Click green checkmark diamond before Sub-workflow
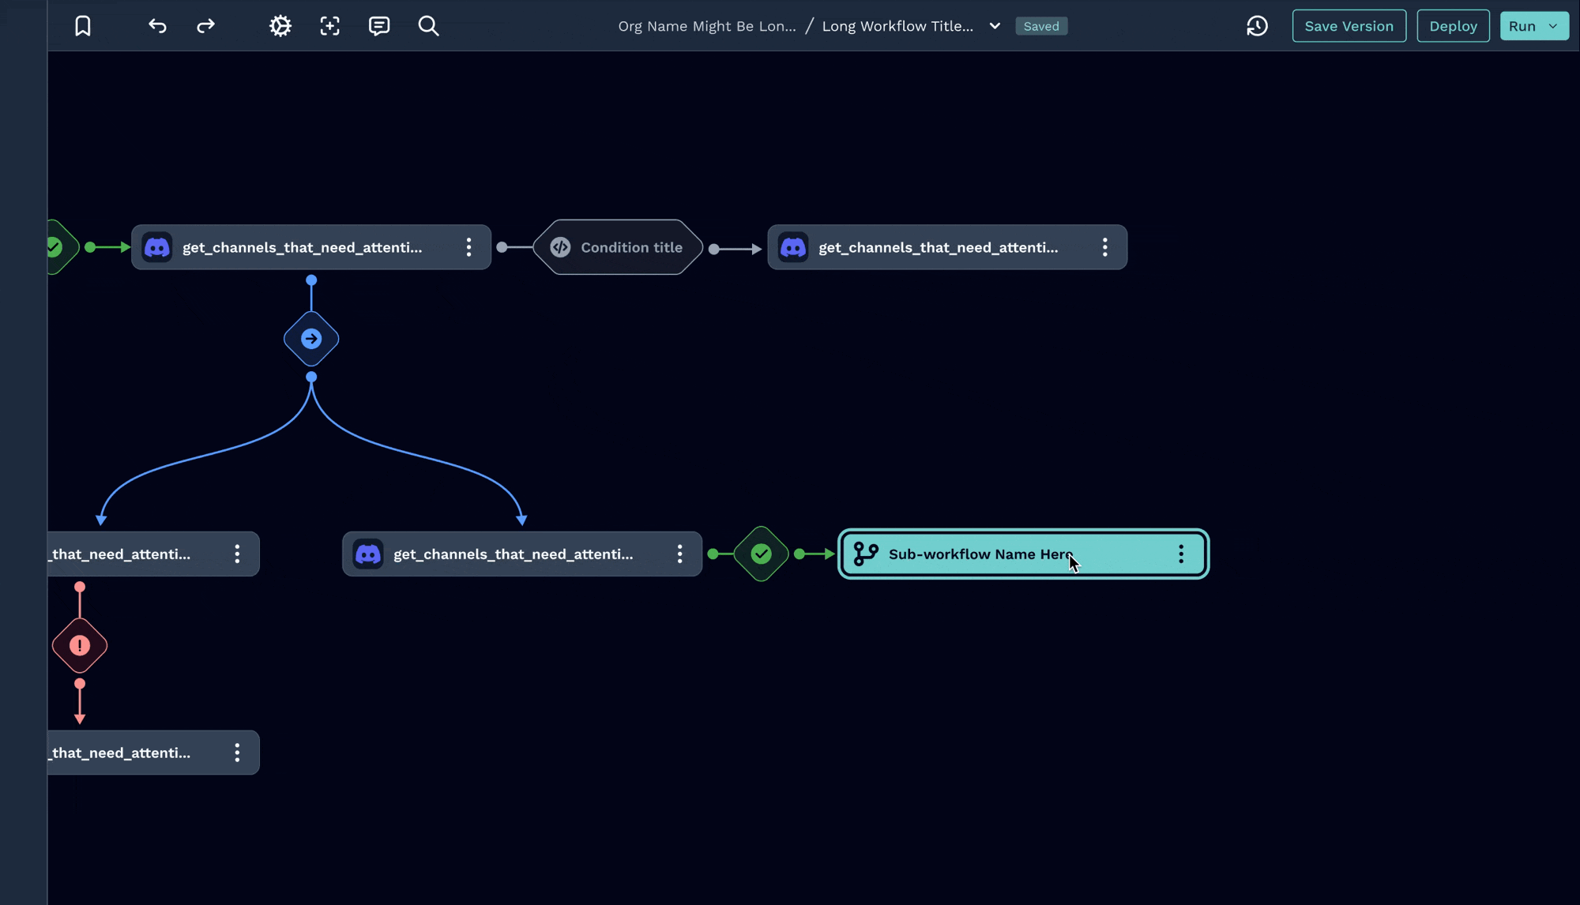Viewport: 1580px width, 905px height. click(761, 554)
